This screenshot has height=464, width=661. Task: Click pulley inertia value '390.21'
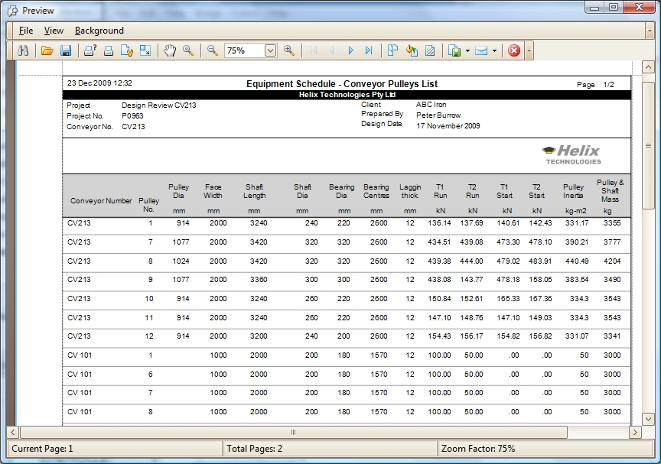coord(577,242)
